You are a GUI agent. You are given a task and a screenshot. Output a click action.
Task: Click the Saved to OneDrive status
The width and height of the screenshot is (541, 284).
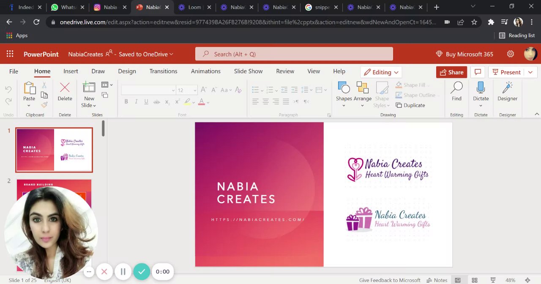[x=146, y=54]
